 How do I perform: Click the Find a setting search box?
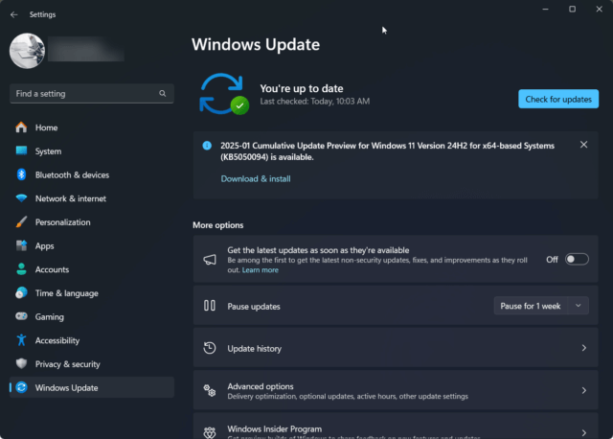92,94
